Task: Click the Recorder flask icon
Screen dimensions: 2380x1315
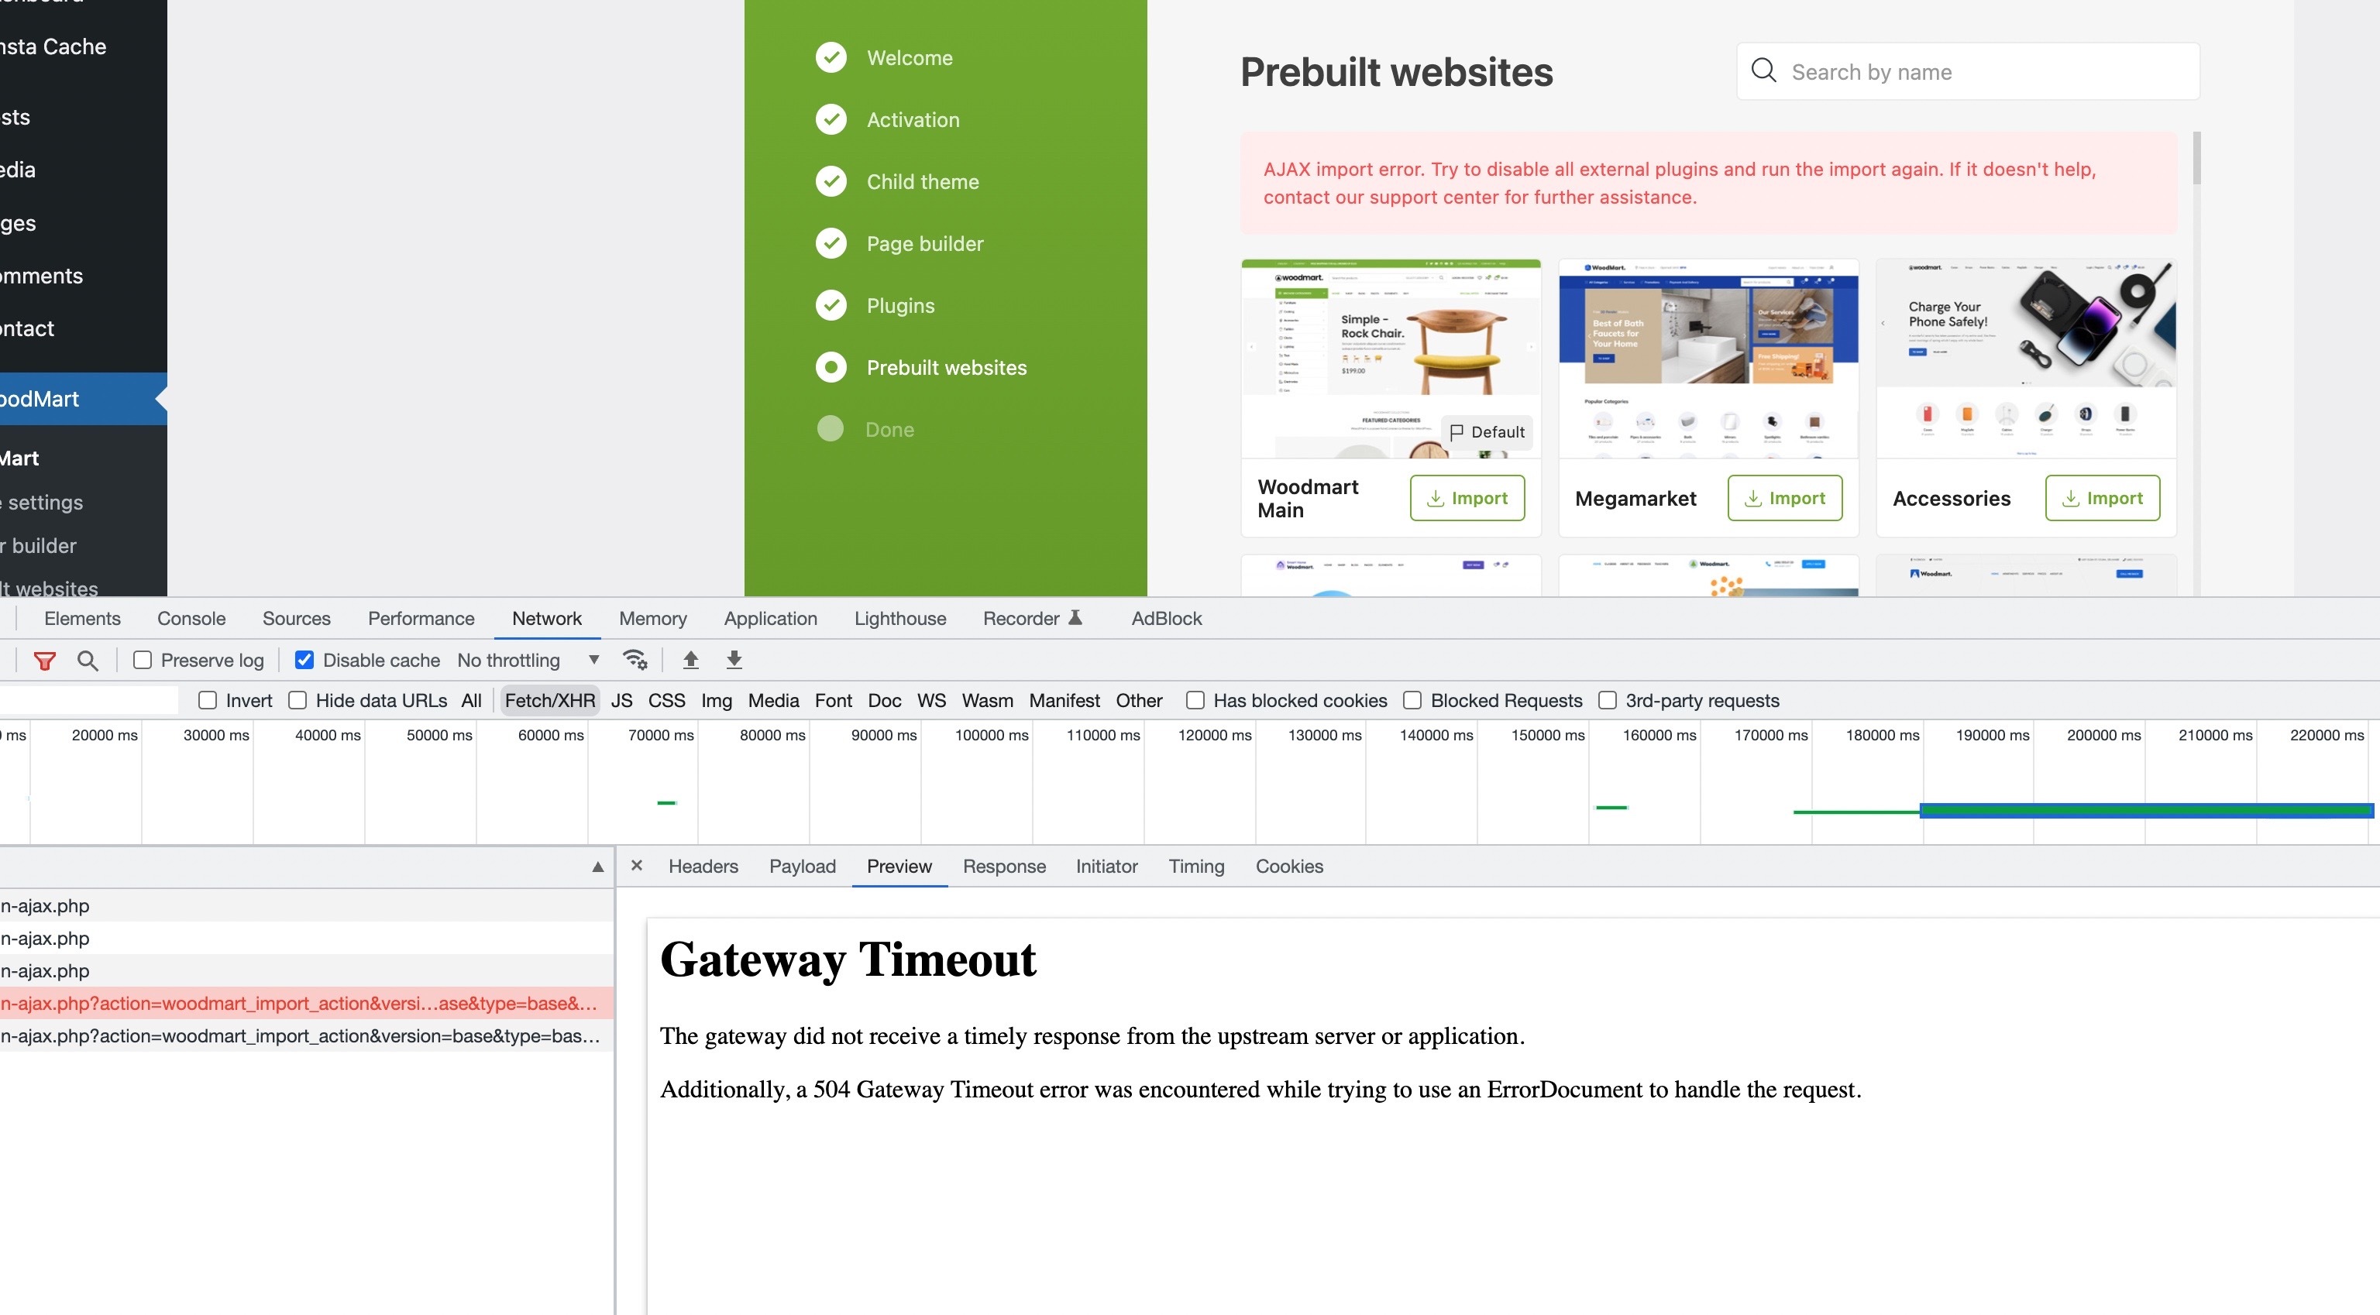Action: tap(1075, 618)
